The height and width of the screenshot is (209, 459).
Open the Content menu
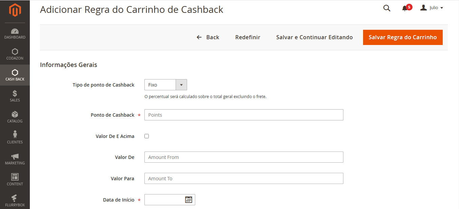15,180
